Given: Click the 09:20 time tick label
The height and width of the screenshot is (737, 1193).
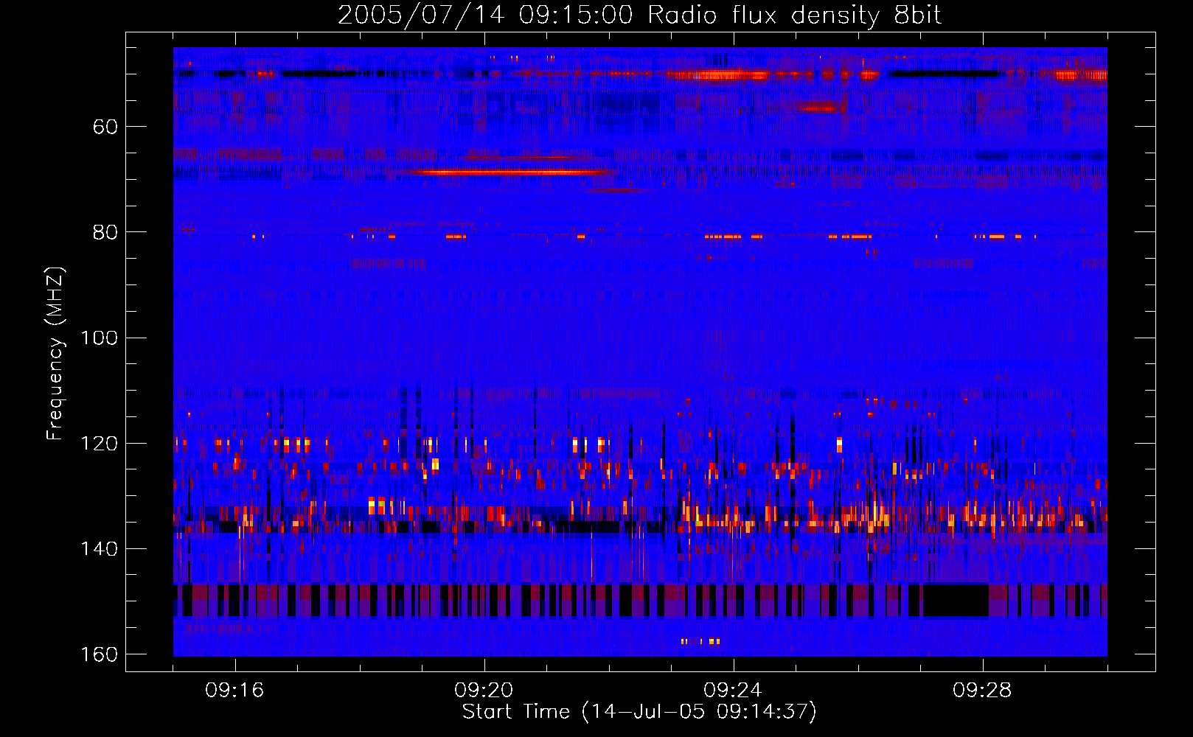Looking at the screenshot, I should [484, 690].
